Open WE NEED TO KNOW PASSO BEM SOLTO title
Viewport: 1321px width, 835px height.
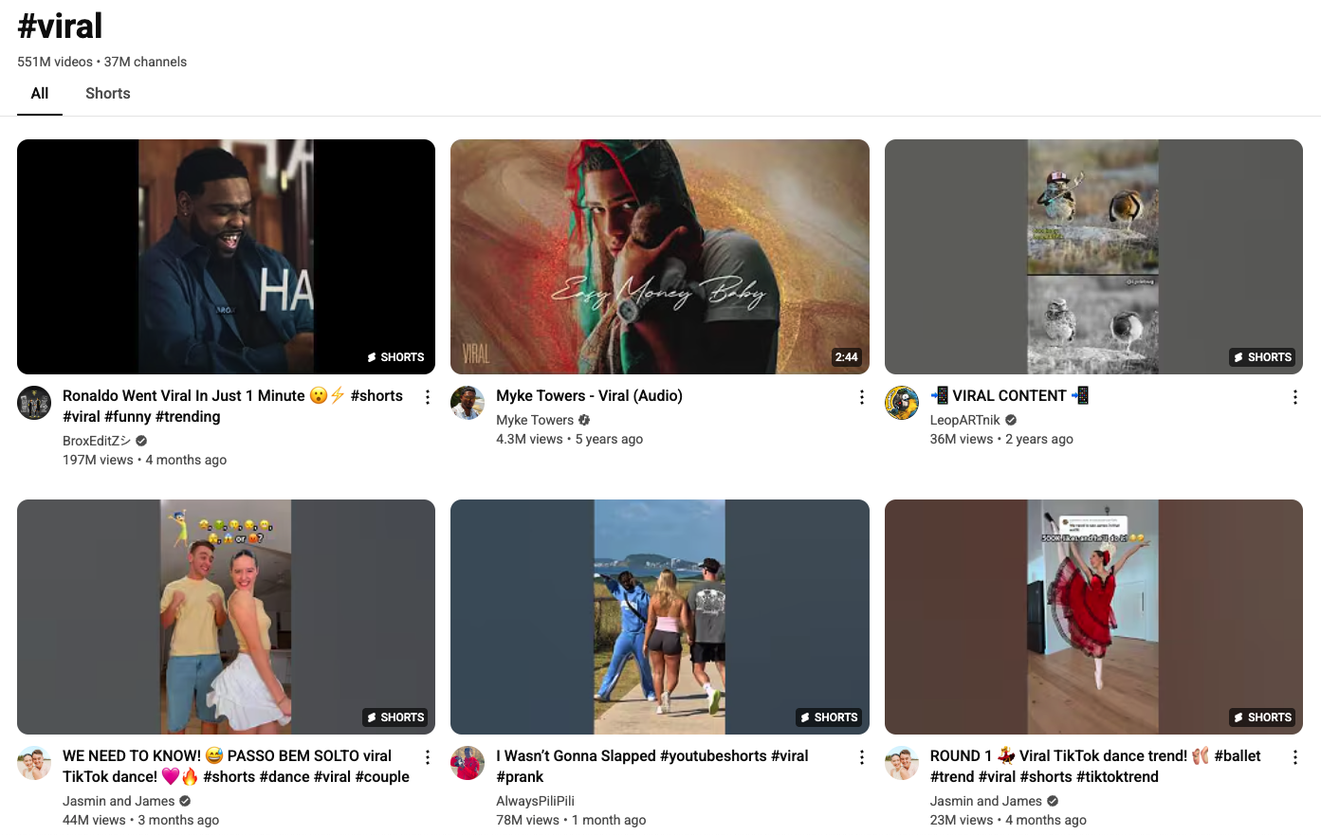[236, 766]
